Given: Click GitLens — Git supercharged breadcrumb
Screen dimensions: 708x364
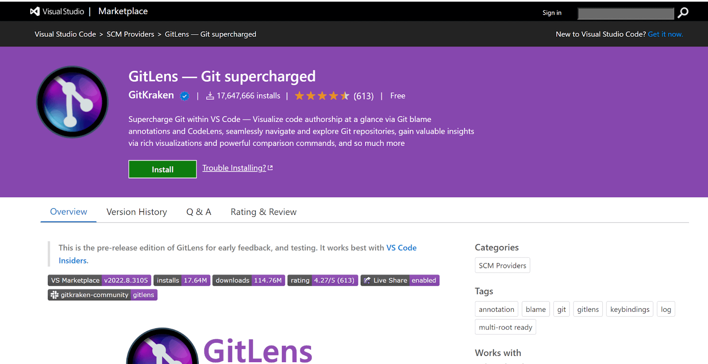Looking at the screenshot, I should [x=211, y=34].
